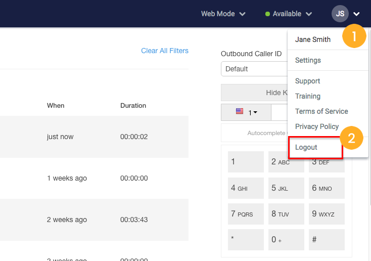Select the 'just now' call row
The width and height of the screenshot is (371, 261).
click(x=94, y=137)
